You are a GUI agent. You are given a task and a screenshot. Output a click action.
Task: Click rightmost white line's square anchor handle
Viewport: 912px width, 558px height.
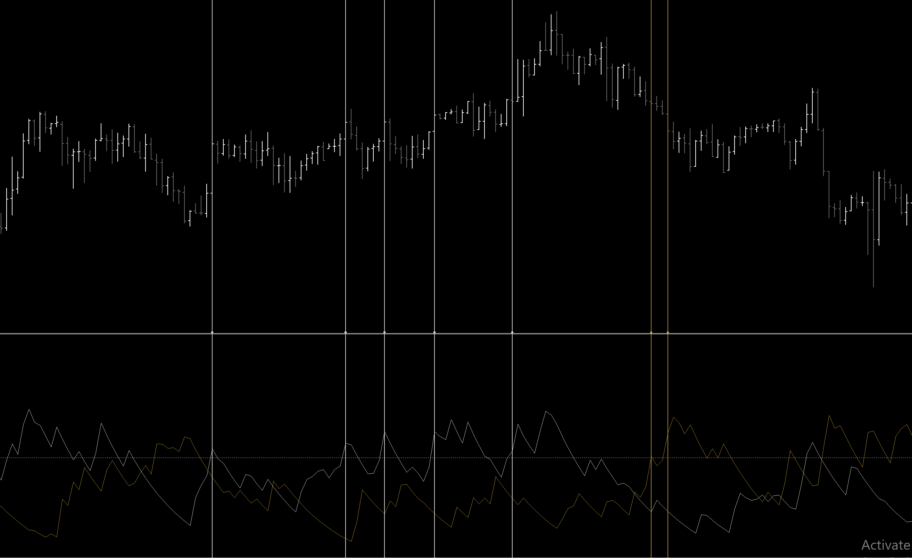[512, 333]
